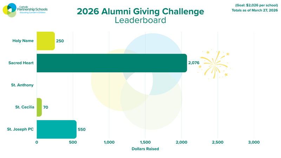
Task: Click the 2026 Alumni Giving Challenge title
Action: click(140, 11)
